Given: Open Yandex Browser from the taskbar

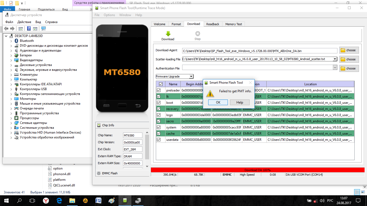Looking at the screenshot, I should coord(46,200).
